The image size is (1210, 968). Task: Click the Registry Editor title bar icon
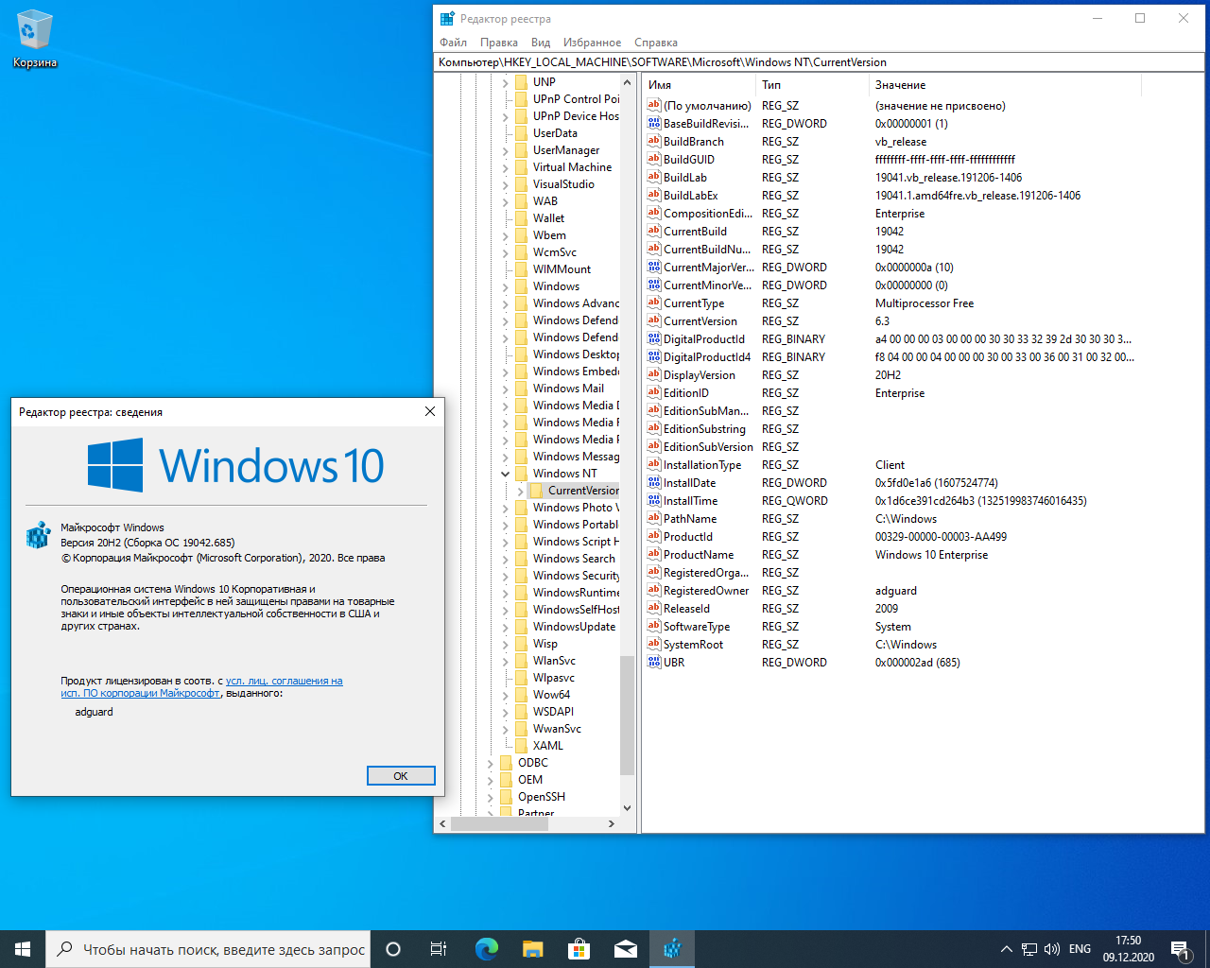448,18
